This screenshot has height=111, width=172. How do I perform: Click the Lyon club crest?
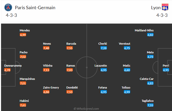click(165, 7)
